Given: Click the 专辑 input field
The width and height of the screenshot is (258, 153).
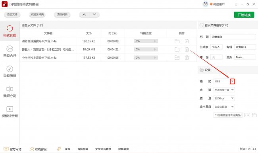Looking at the screenshot, I should coord(245,47).
